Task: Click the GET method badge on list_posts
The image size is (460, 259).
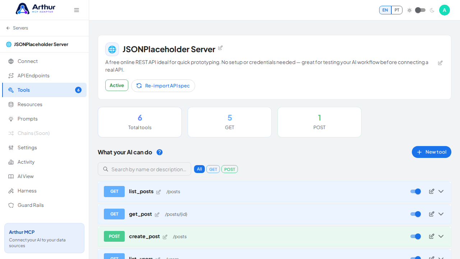Action: tap(114, 191)
